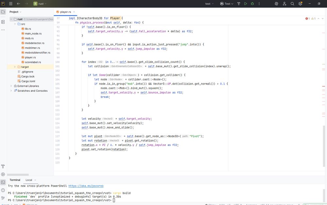Viewport: 327px width, 205px height.
Task: Click the green Run button
Action: pyautogui.click(x=246, y=4)
